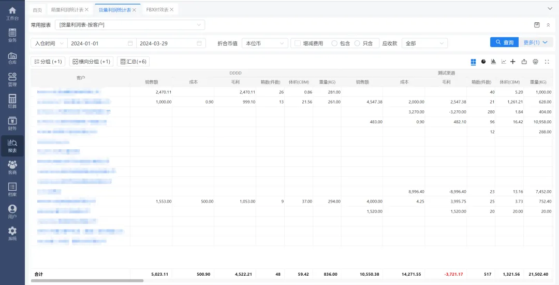Screen dimensions: 559x285
Task: Open the 汇总(+6) summary button
Action: (134, 62)
